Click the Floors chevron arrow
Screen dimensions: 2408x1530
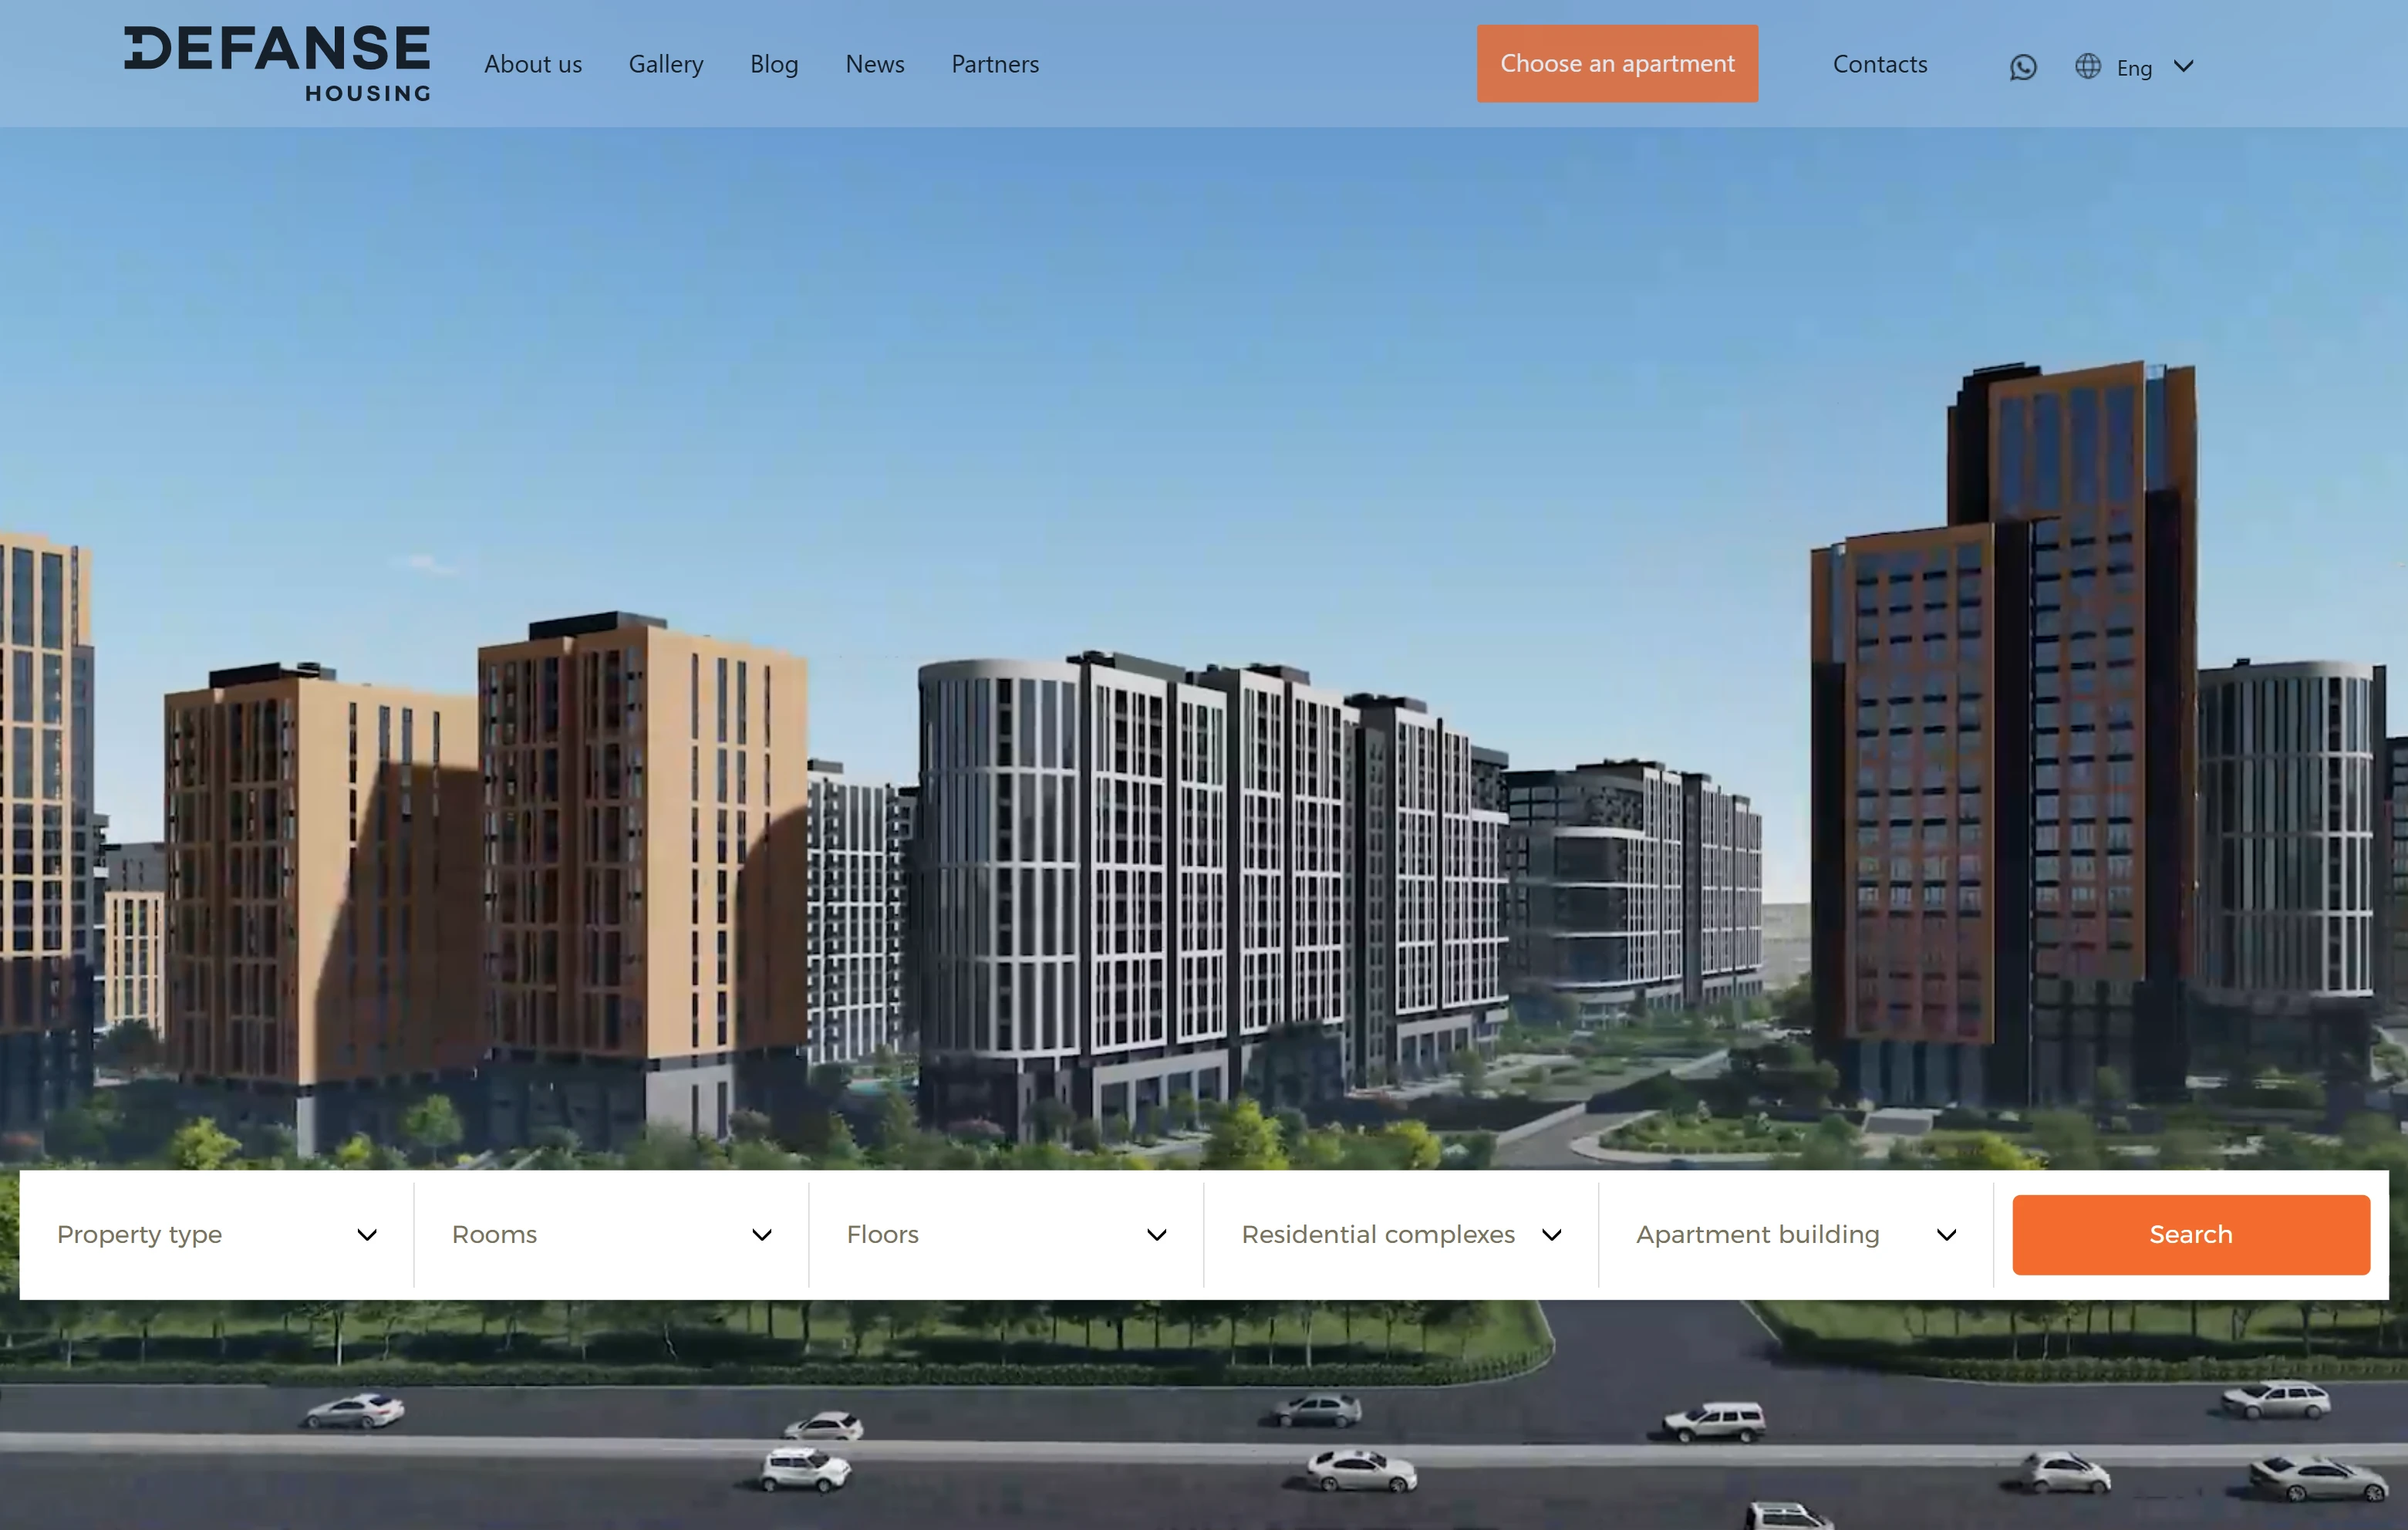[x=1157, y=1234]
